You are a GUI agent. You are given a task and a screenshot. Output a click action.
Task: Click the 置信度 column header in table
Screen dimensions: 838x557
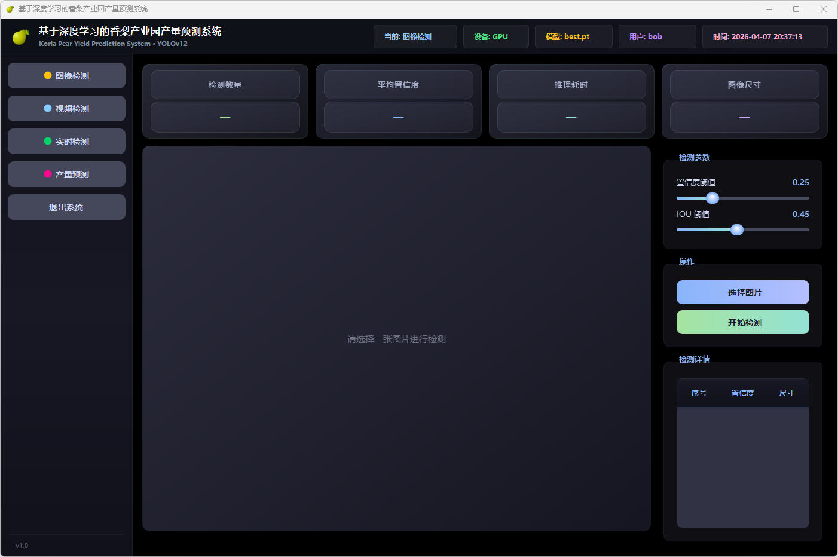tap(742, 393)
